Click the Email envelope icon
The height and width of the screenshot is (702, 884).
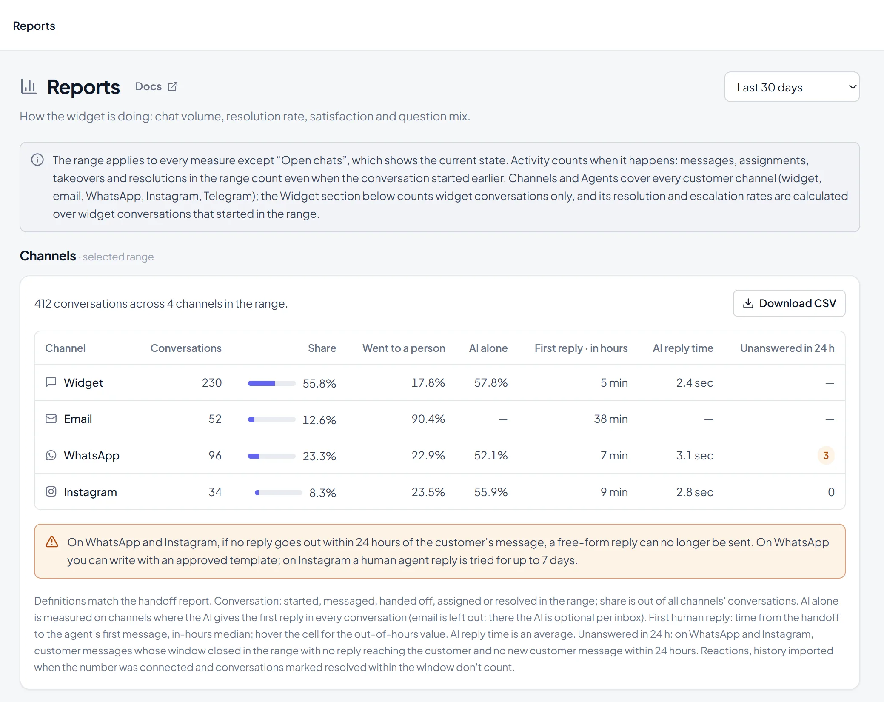click(x=51, y=419)
